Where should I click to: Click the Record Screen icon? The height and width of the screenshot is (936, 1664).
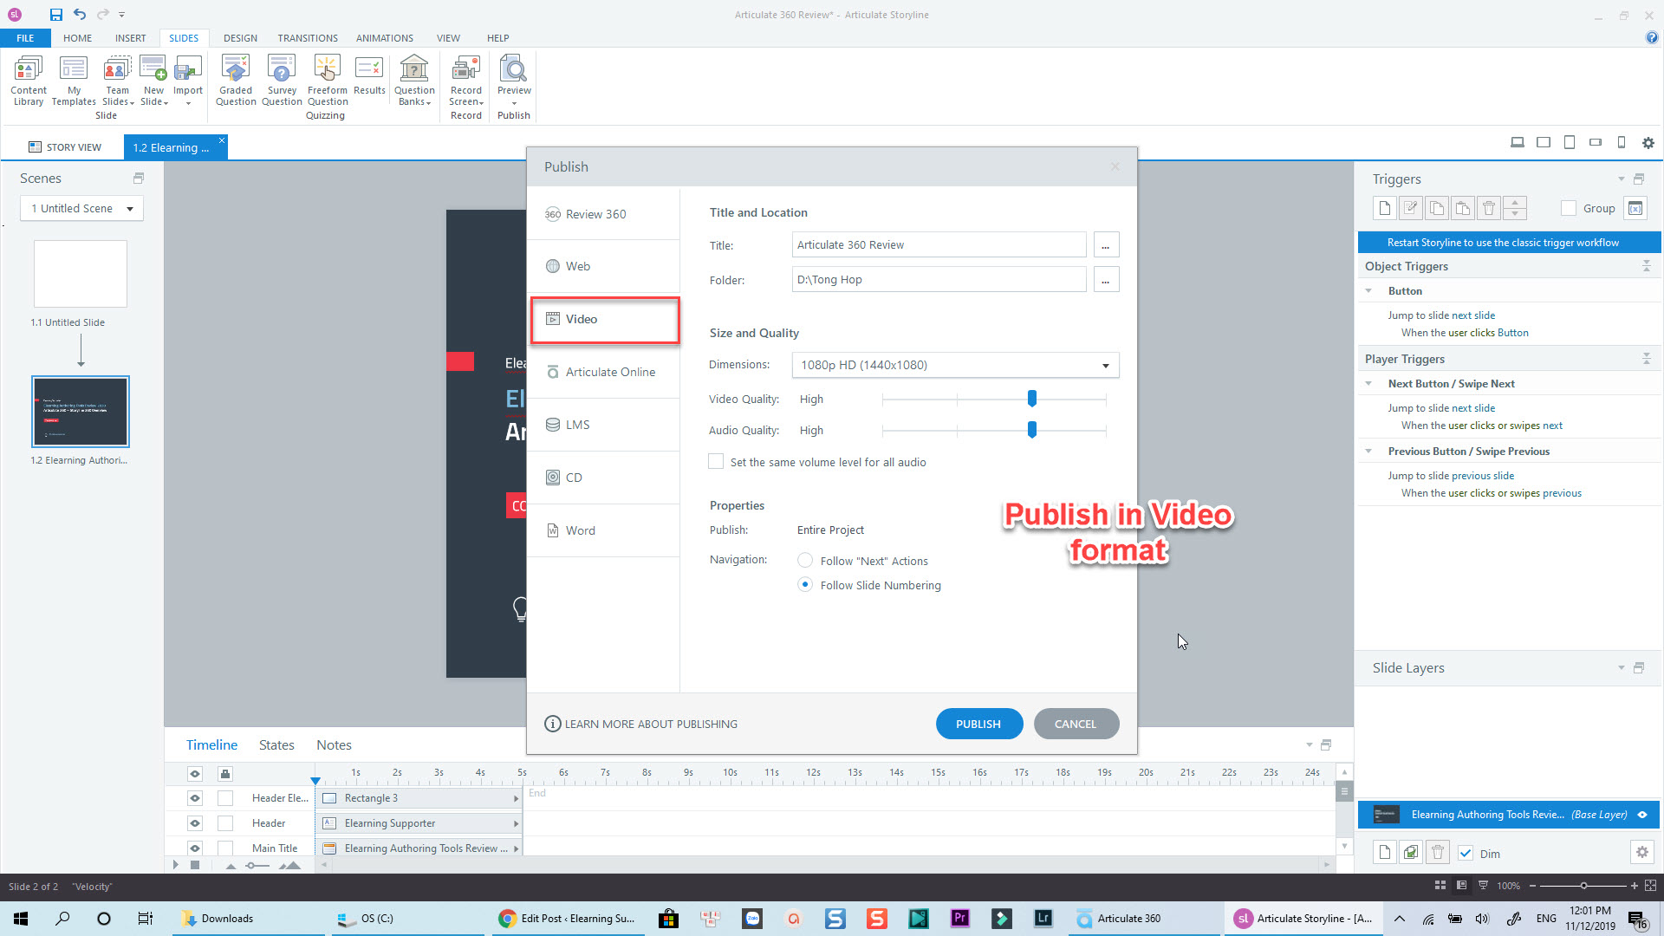[x=465, y=79]
